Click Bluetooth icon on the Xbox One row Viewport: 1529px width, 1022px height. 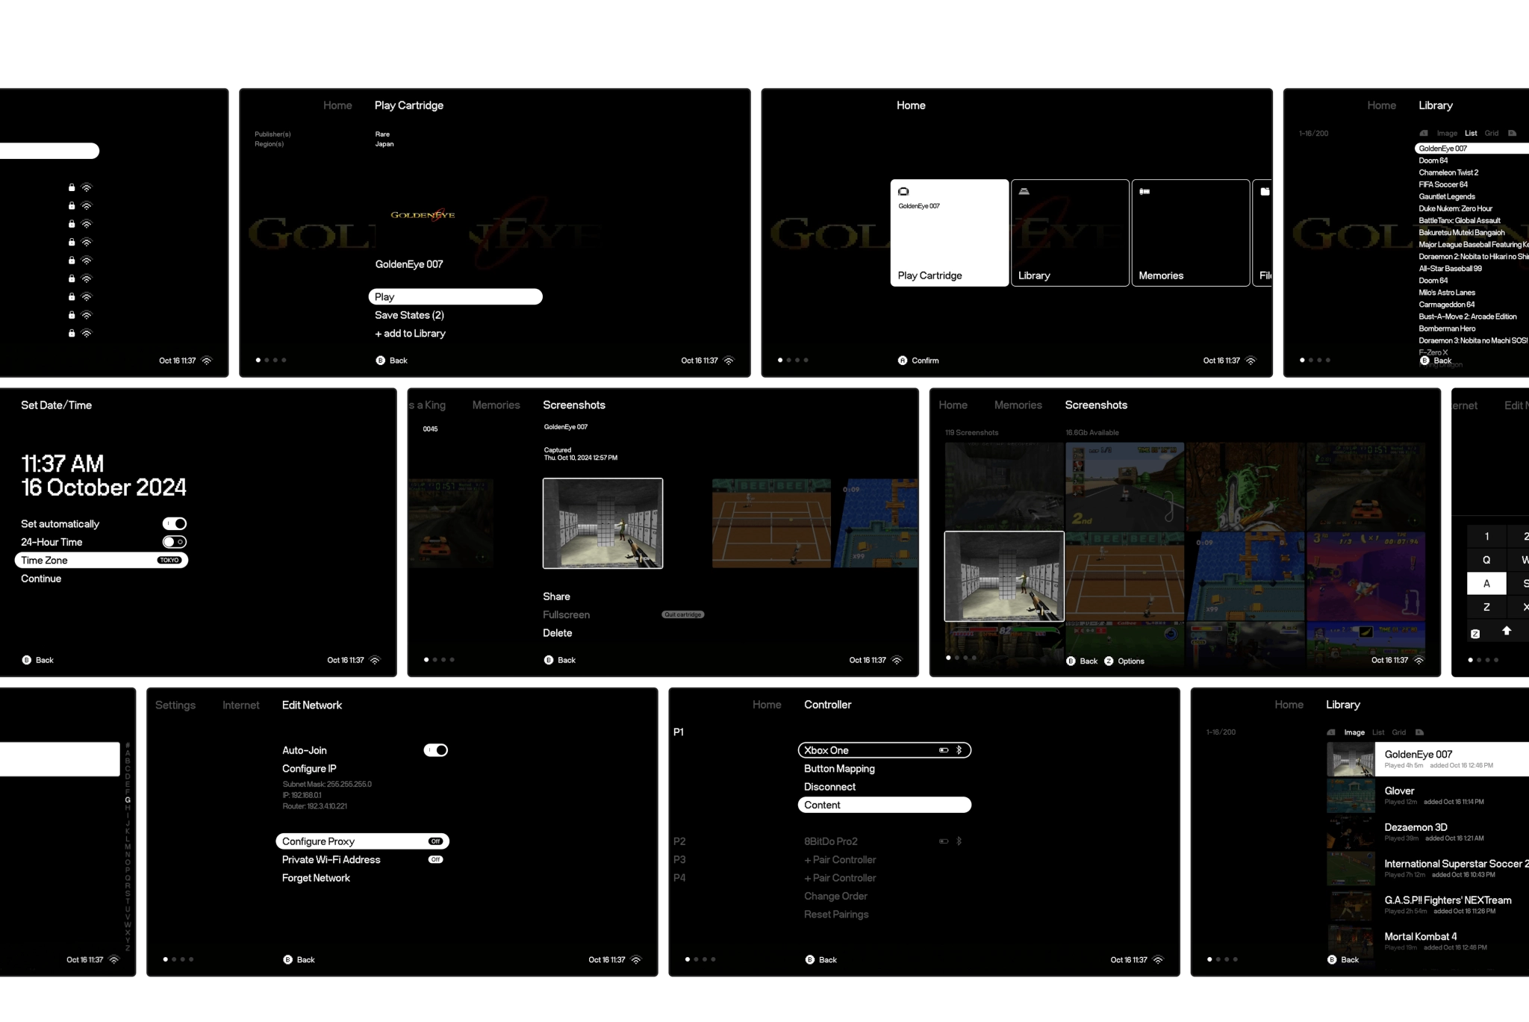pyautogui.click(x=959, y=750)
